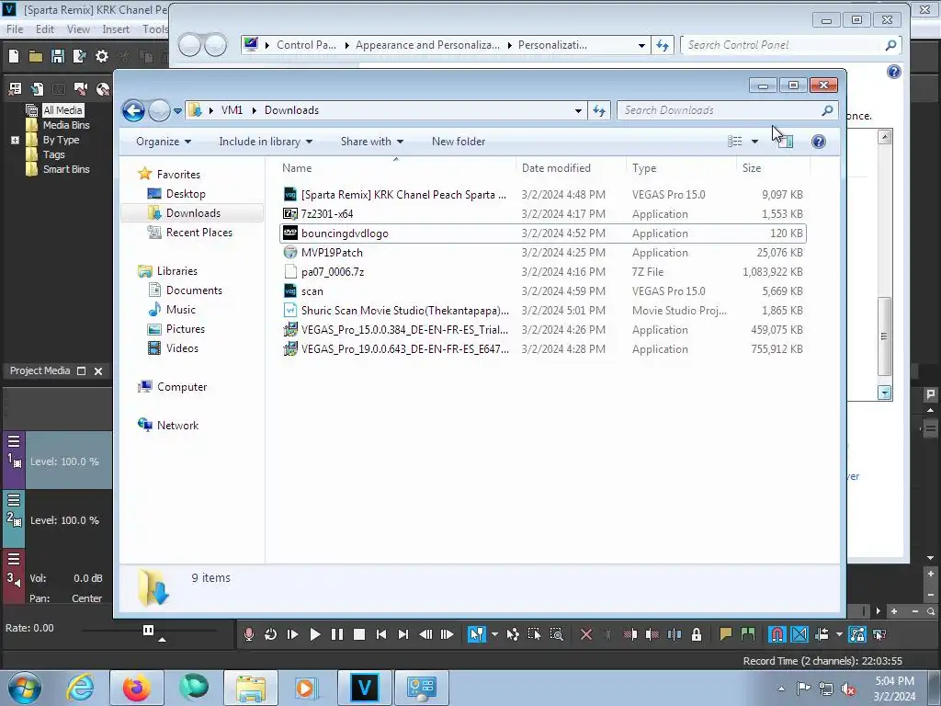Go to end of project in VEGAS

[403, 634]
